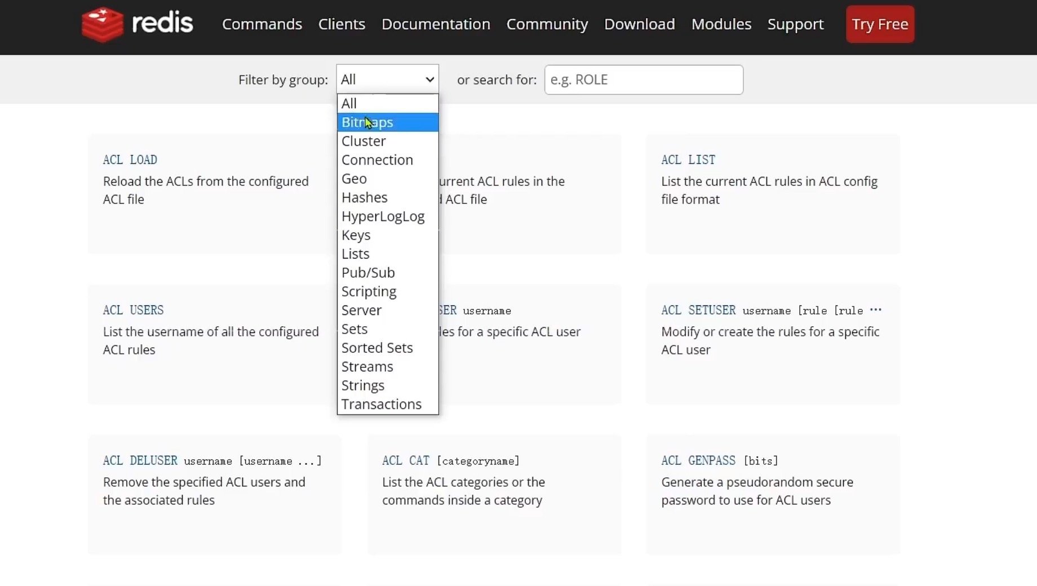Viewport: 1037px width, 586px height.
Task: Choose Hashes group option
Action: pos(388,197)
